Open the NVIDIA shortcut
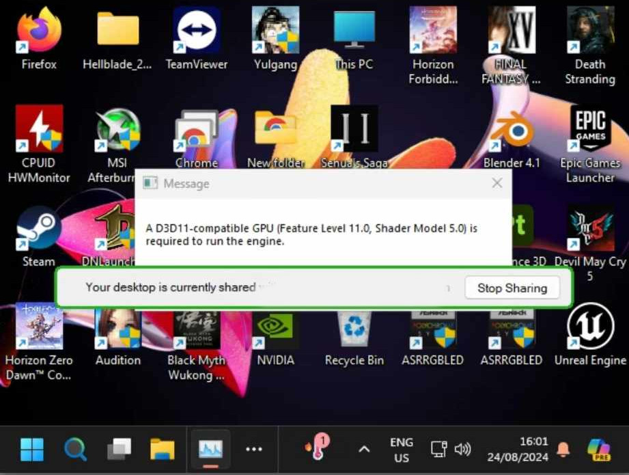This screenshot has height=475, width=629. (276, 339)
